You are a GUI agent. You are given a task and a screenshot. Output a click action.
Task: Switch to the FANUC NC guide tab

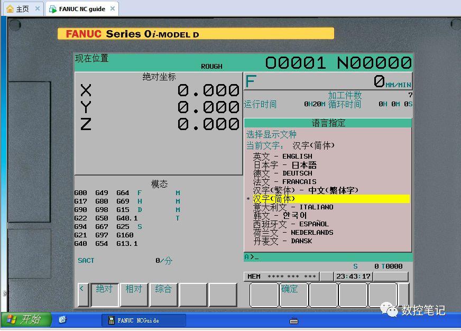click(x=79, y=8)
